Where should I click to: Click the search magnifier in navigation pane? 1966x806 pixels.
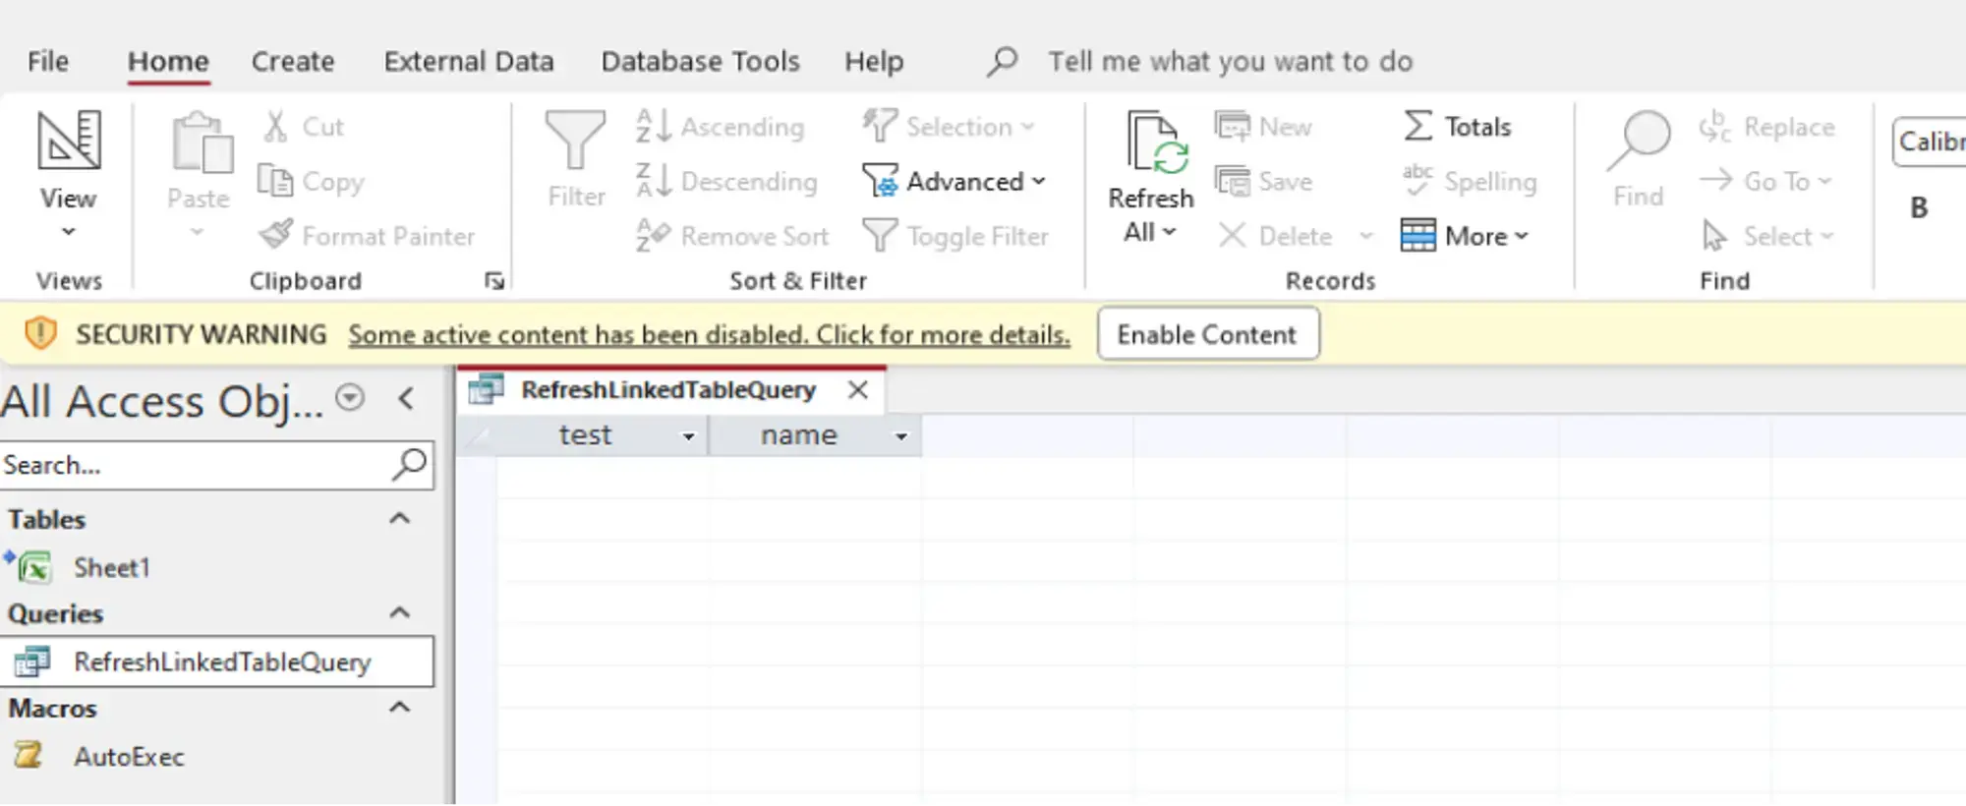[409, 464]
